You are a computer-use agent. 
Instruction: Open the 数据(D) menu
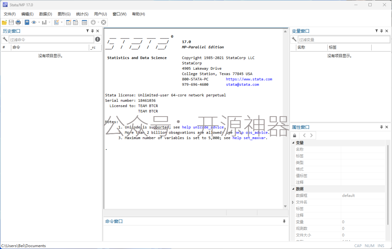tap(45, 14)
